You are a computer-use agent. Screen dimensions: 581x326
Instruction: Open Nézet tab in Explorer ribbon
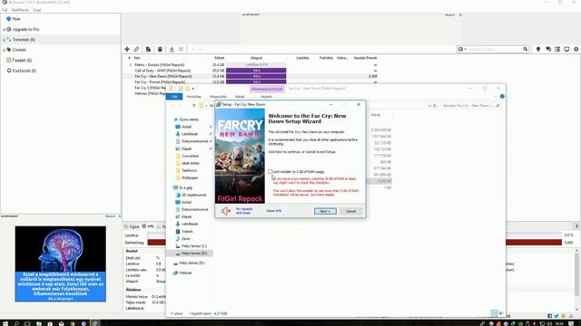[240, 97]
